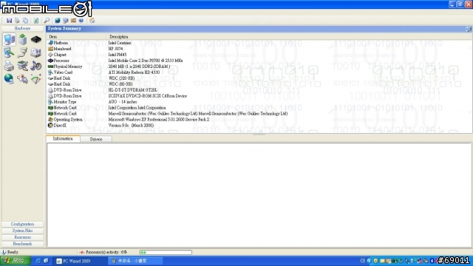The height and width of the screenshot is (266, 473).
Task: Click the empty Information details pane
Action: click(x=259, y=195)
